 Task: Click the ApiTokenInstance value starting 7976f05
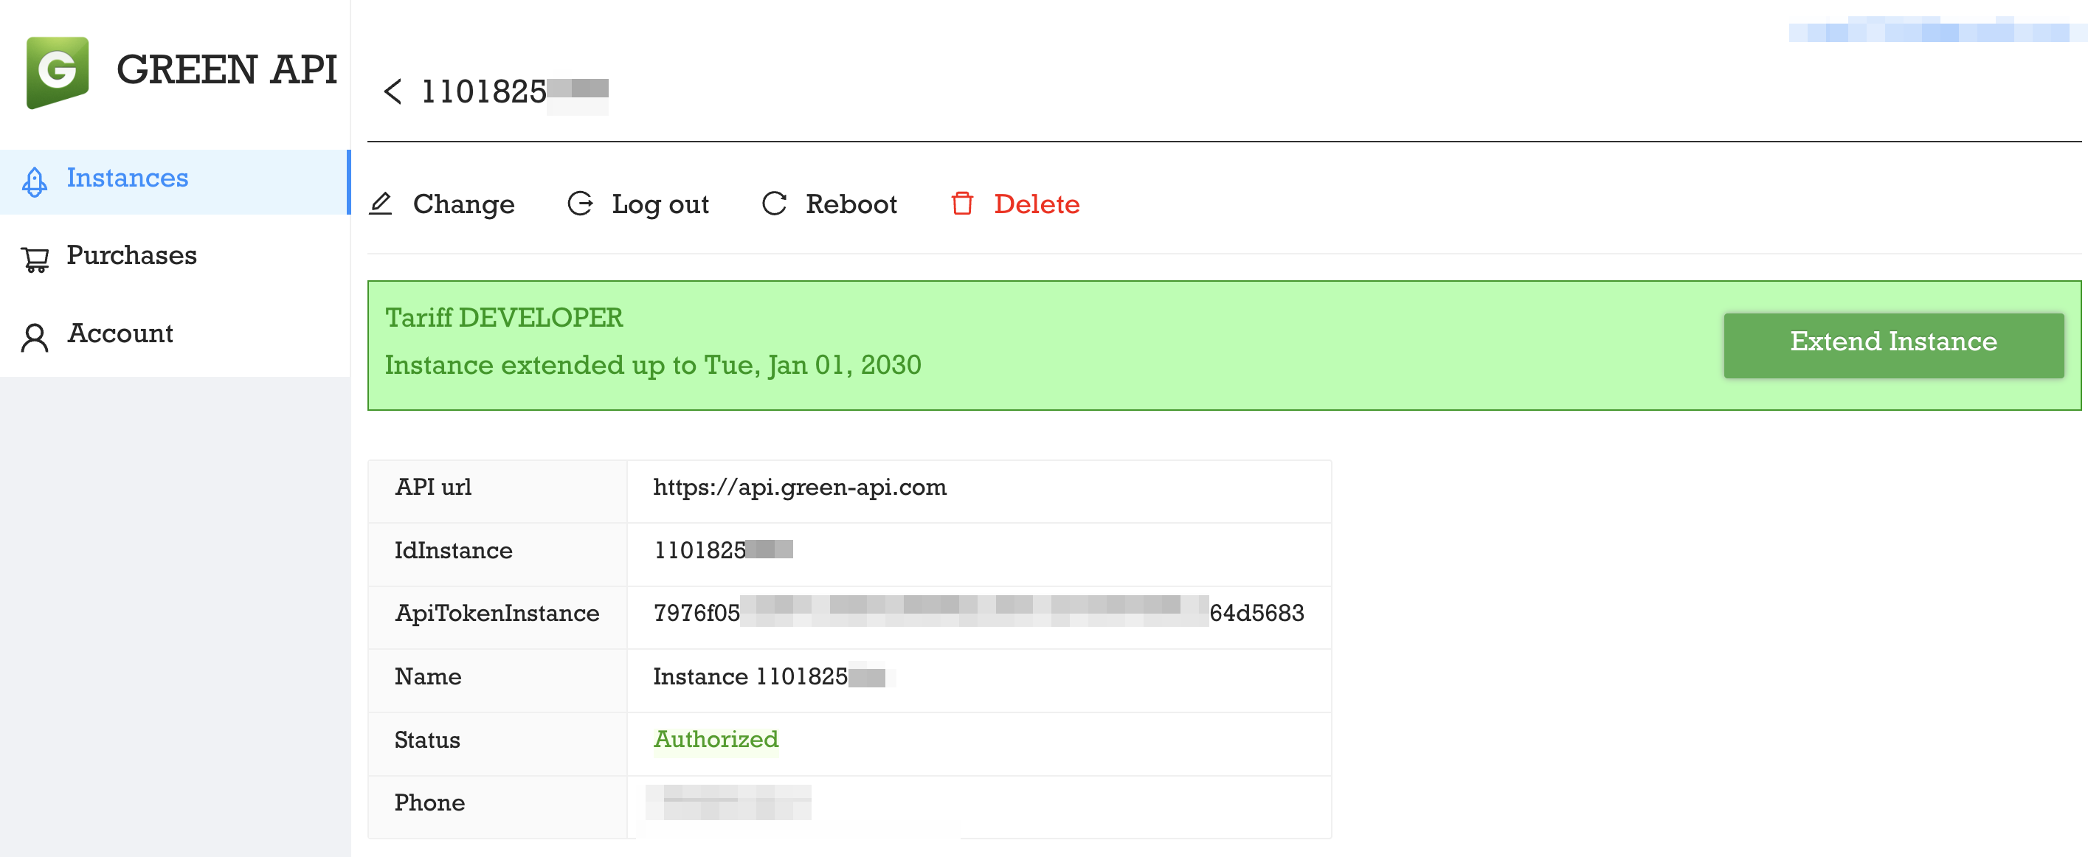tap(978, 614)
